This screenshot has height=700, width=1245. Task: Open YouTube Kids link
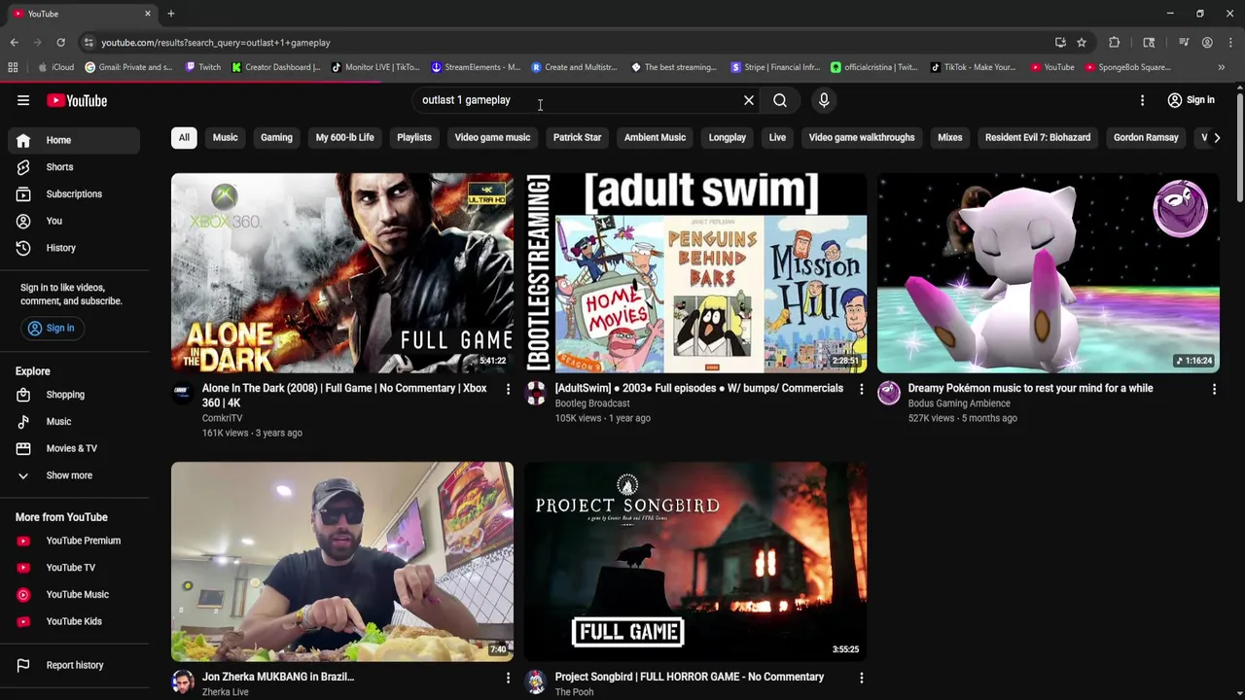pyautogui.click(x=74, y=621)
